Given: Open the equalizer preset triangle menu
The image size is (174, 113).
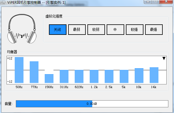Looking at the screenshot, I should coord(164,58).
